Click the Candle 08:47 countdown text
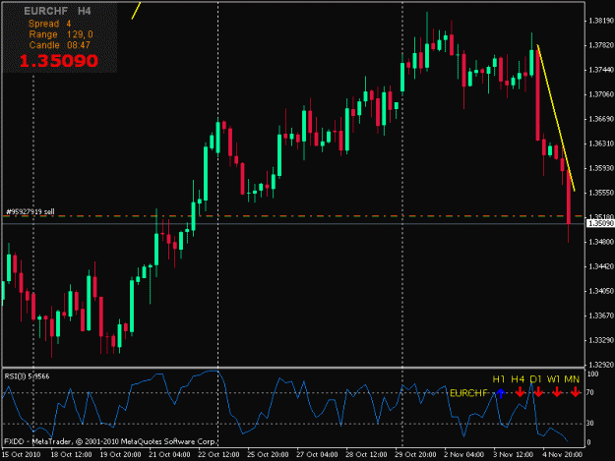Screen dimensions: 615x461 click(60, 45)
